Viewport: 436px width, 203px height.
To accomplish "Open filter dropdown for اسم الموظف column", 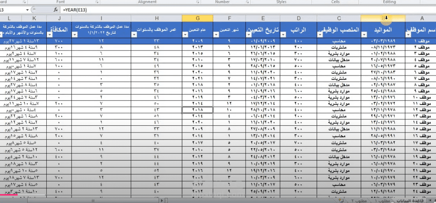I will [409, 35].
